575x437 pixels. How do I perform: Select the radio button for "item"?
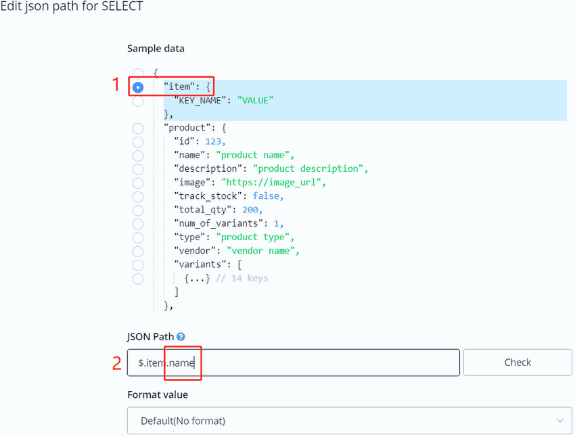[138, 87]
